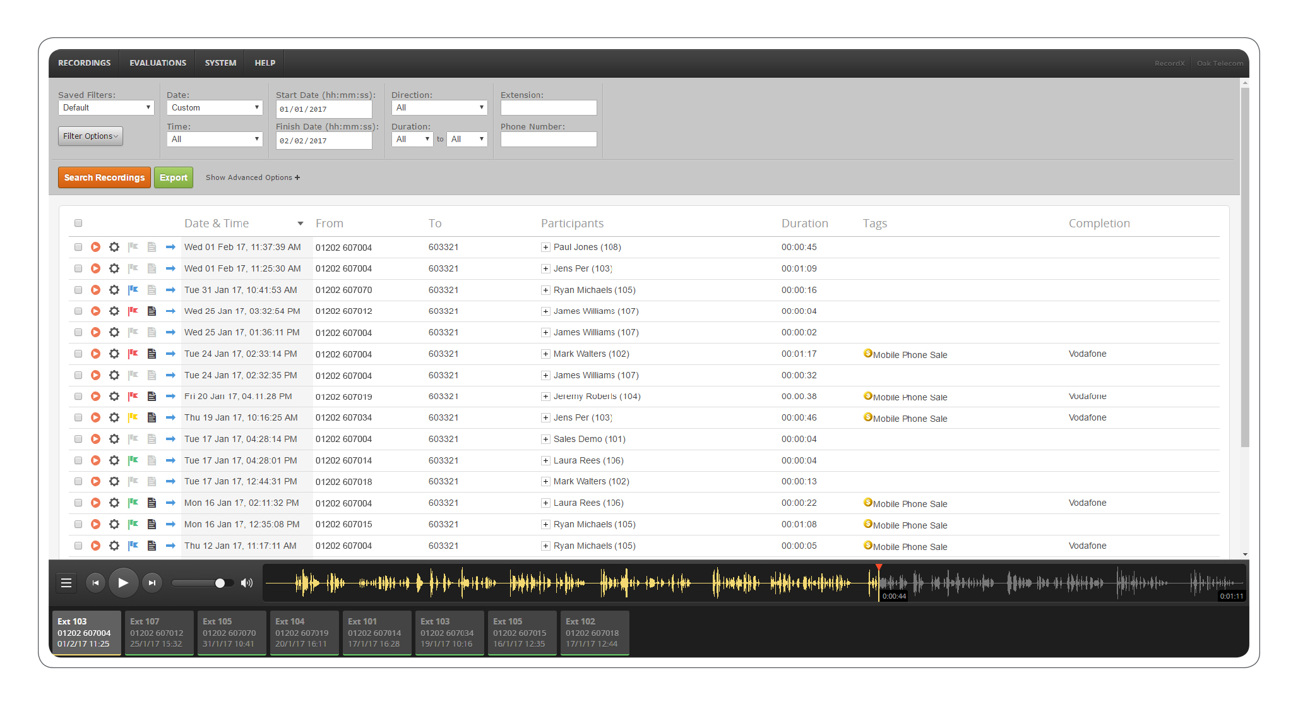This screenshot has height=706, width=1298.
Task: Select Ext 102 recording tab in player
Action: [595, 633]
